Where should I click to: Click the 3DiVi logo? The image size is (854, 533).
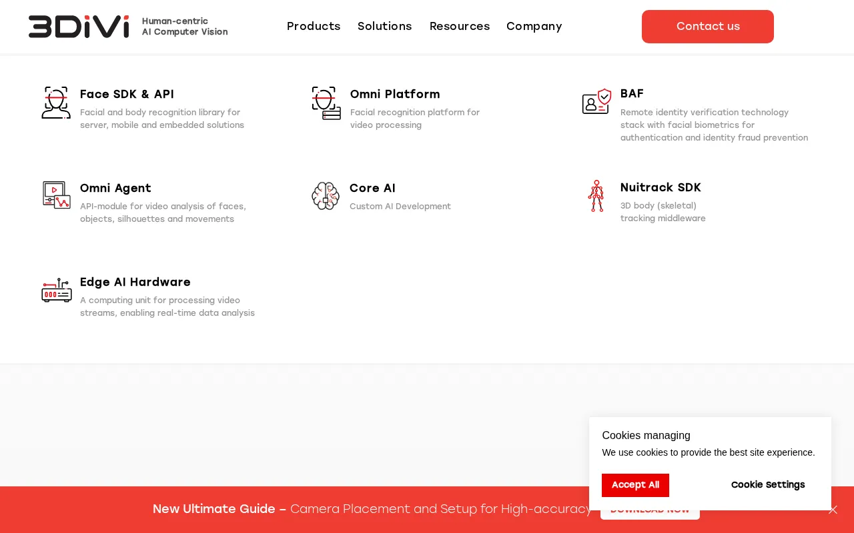click(x=79, y=27)
